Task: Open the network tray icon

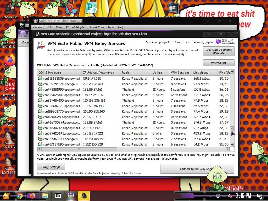Action: (x=217, y=196)
